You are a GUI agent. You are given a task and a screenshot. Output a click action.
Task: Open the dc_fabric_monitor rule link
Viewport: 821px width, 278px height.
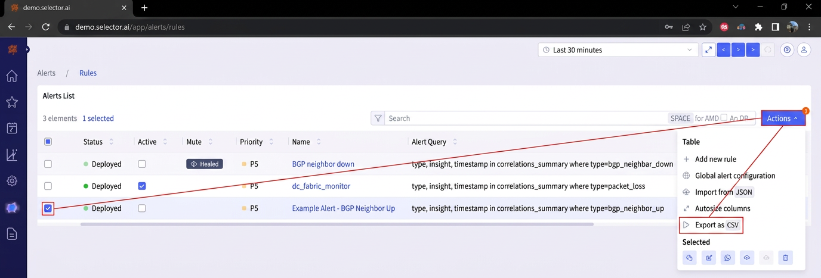[321, 186]
